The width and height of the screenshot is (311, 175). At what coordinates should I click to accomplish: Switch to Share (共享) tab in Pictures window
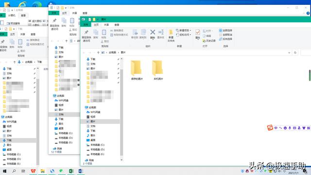click(x=106, y=25)
